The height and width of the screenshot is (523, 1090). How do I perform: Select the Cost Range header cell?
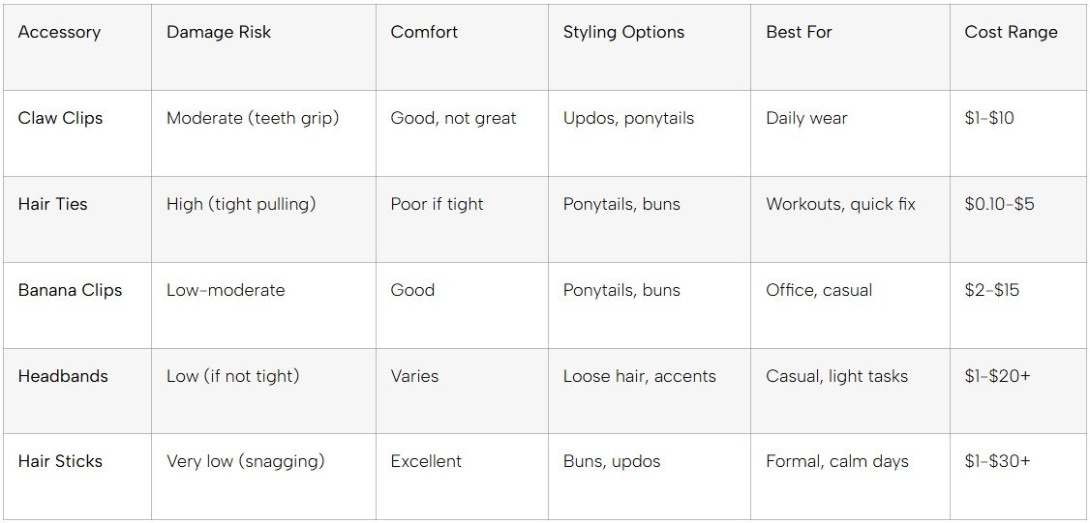tap(1011, 32)
